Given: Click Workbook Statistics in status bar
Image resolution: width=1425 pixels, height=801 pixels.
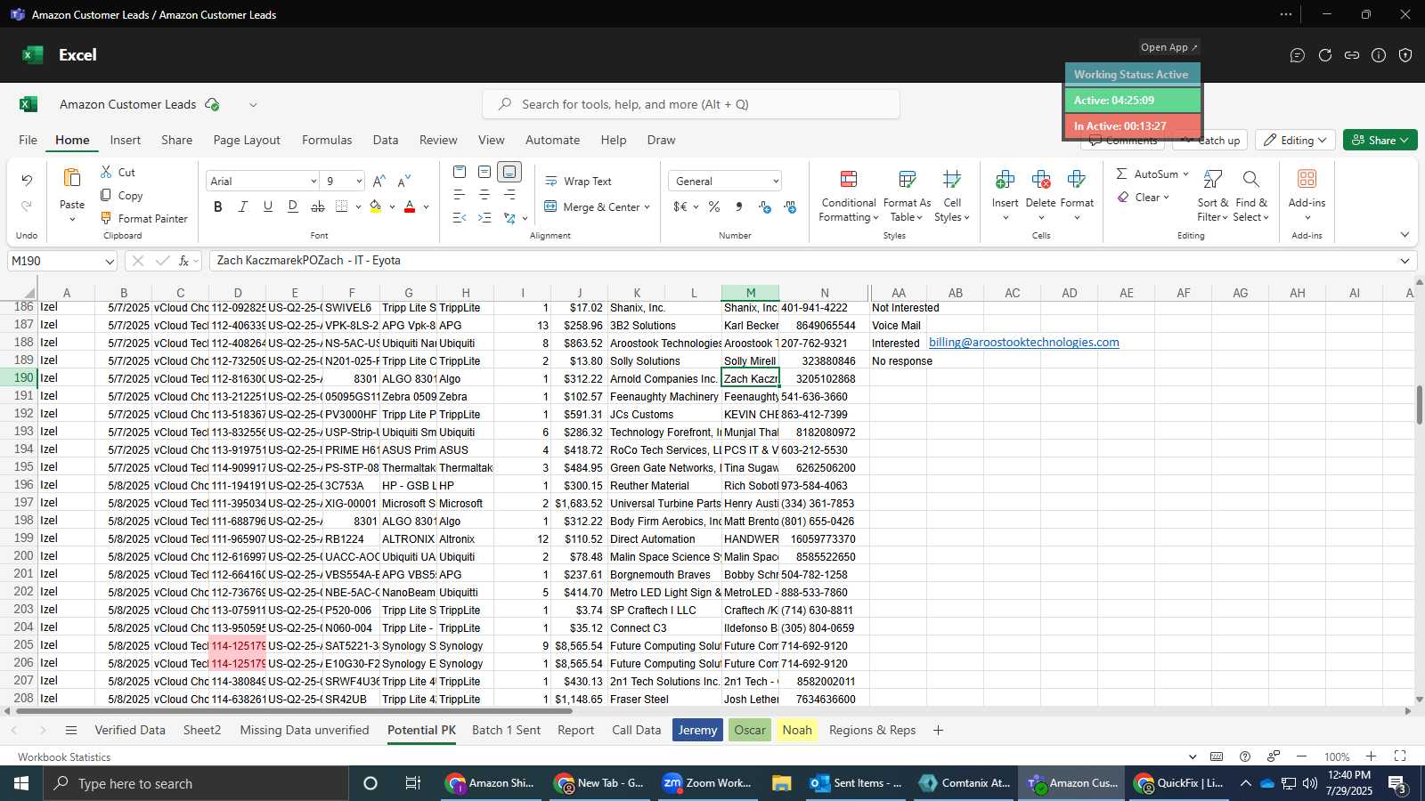Looking at the screenshot, I should point(64,756).
